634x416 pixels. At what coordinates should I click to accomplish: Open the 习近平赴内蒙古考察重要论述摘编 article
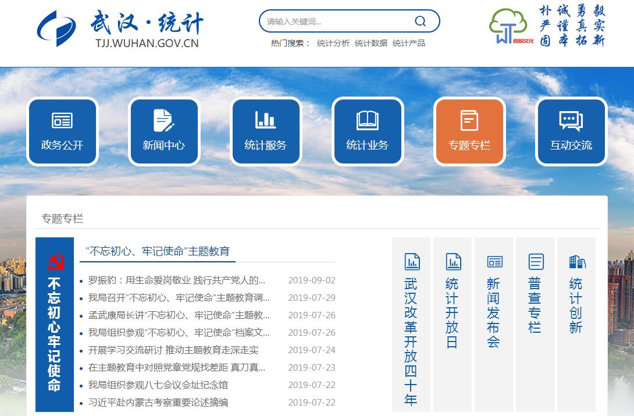(158, 403)
